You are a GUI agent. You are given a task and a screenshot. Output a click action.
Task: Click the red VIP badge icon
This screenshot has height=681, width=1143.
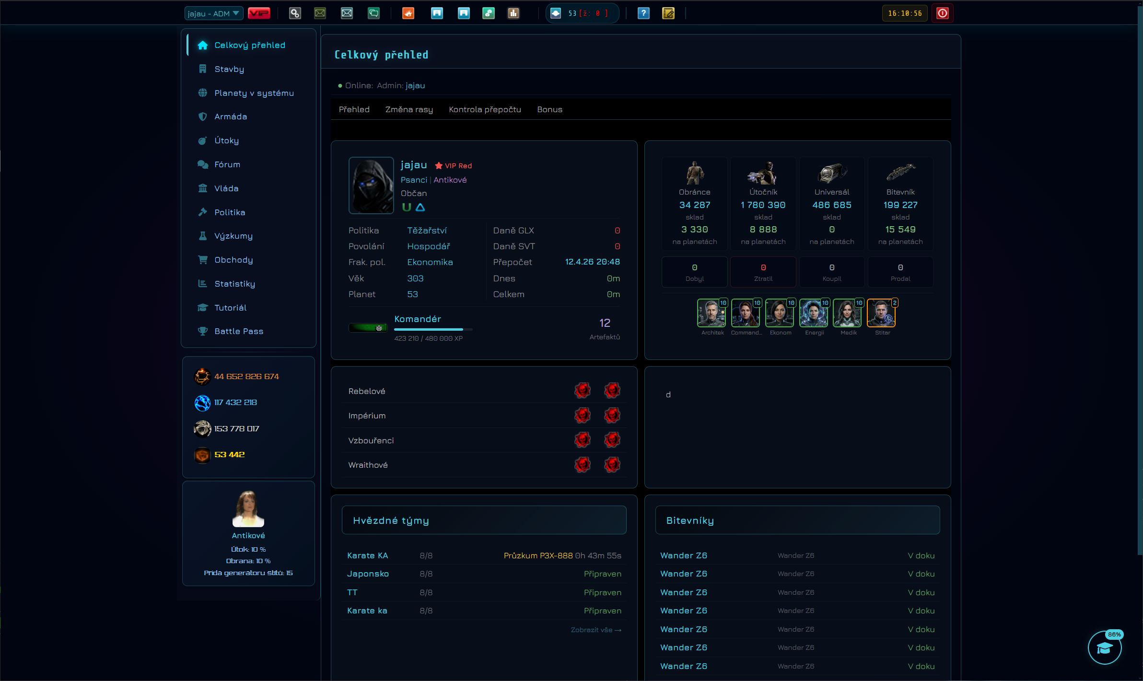(259, 13)
